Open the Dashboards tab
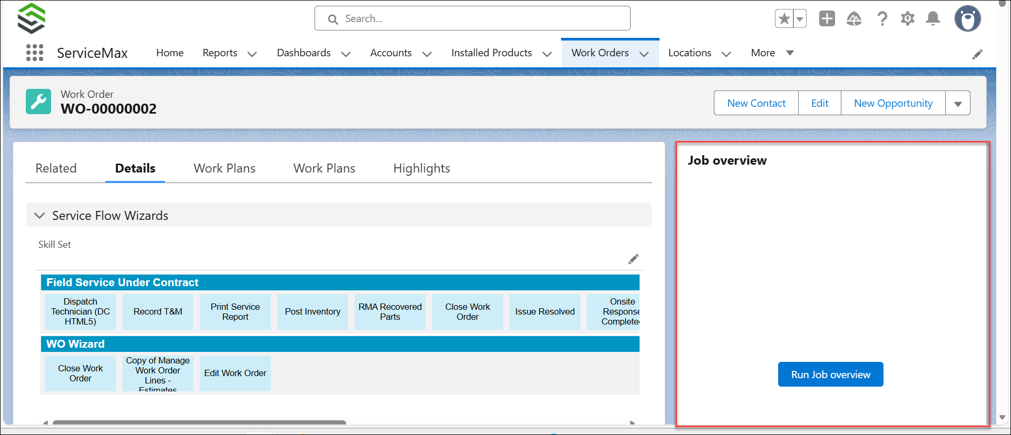The width and height of the screenshot is (1011, 435). (304, 53)
